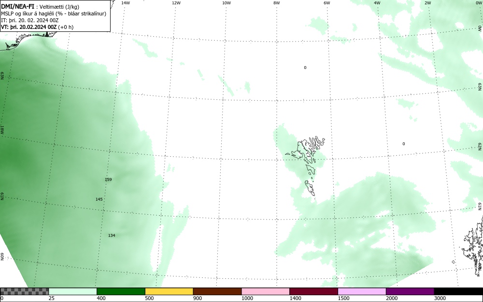The height and width of the screenshot is (302, 483).
Task: Click the legend value 900
Action: pos(198,298)
